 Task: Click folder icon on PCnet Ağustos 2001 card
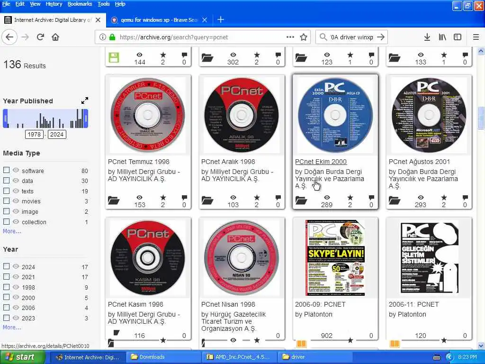pos(395,200)
